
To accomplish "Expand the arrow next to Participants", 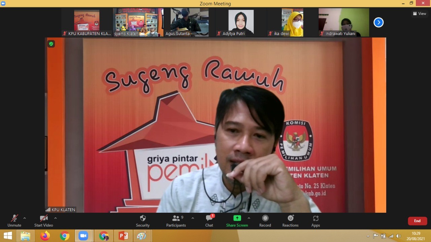I will (193, 218).
